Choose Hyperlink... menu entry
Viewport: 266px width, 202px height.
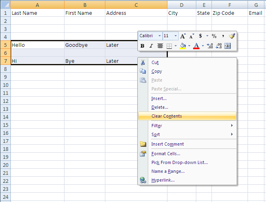coord(187,180)
